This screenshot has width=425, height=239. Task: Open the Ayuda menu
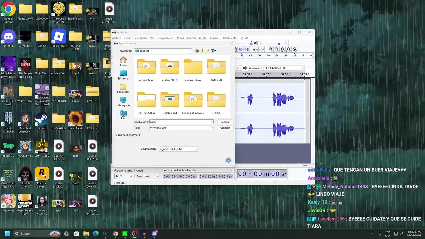point(244,38)
